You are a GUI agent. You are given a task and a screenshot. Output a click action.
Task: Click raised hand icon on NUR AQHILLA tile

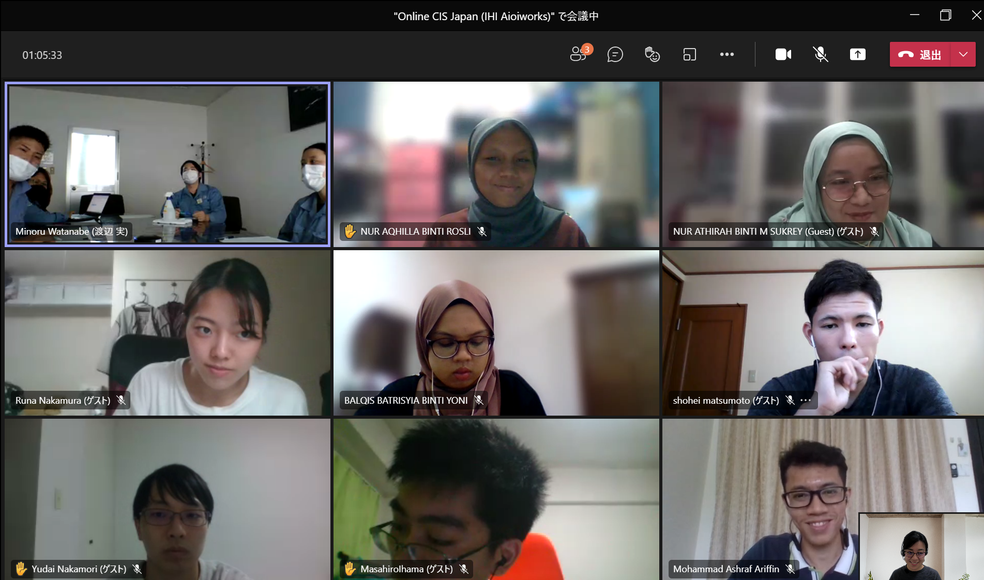point(350,231)
